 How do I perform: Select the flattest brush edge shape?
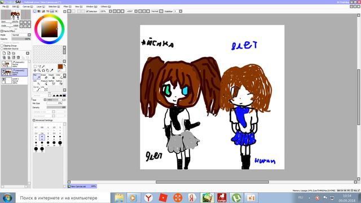tap(64, 95)
